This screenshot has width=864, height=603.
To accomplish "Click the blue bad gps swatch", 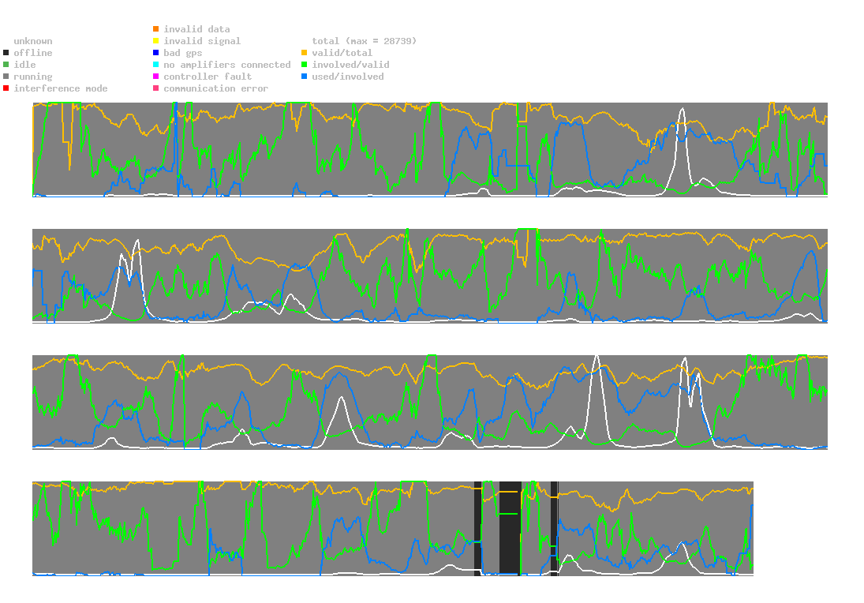I will pos(156,53).
